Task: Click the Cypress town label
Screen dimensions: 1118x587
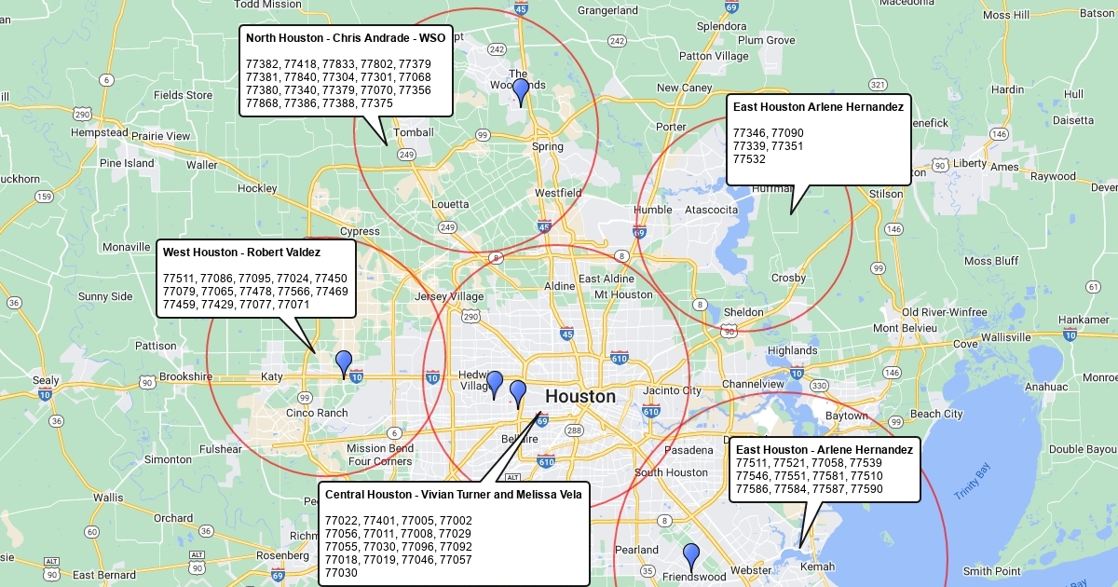Action: (360, 231)
